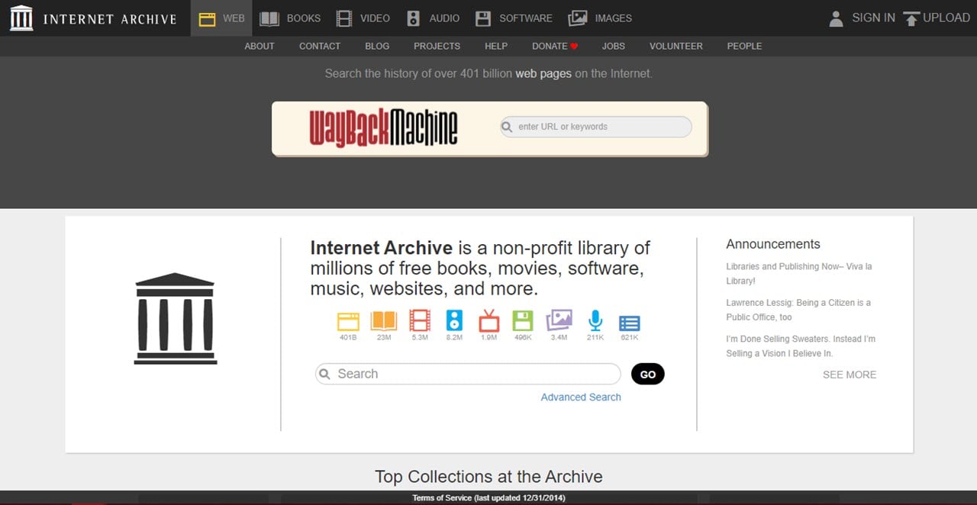
Task: Click the INTERNET ARCHIVE header text
Action: pos(110,19)
